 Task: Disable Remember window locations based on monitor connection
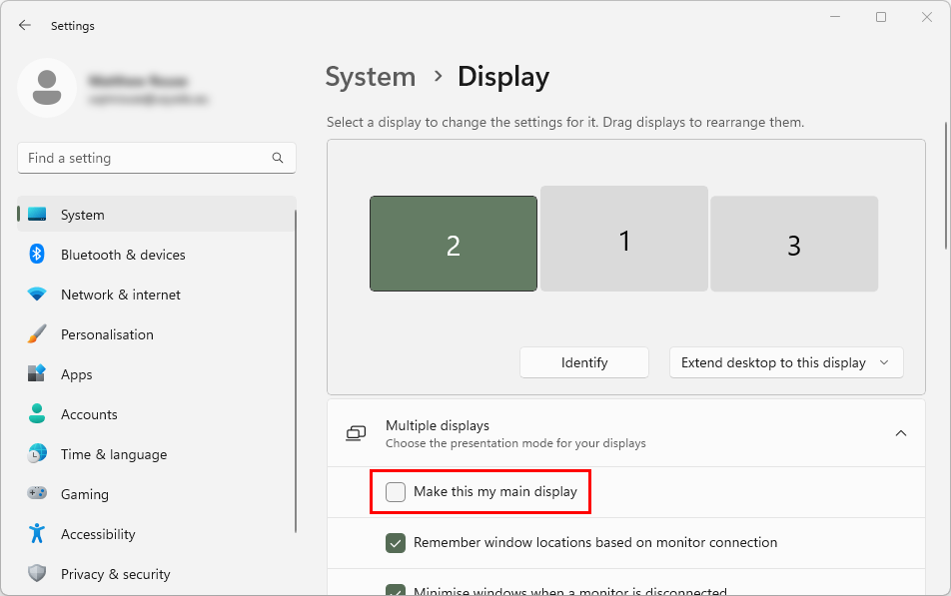396,542
